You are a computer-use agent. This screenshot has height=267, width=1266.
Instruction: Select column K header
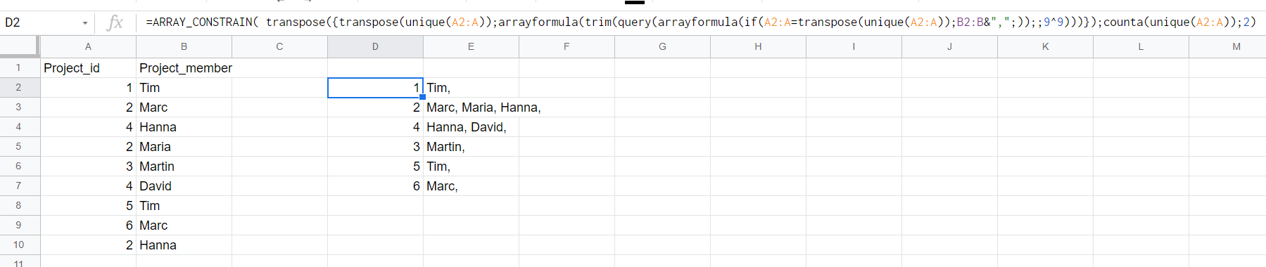pos(1045,46)
